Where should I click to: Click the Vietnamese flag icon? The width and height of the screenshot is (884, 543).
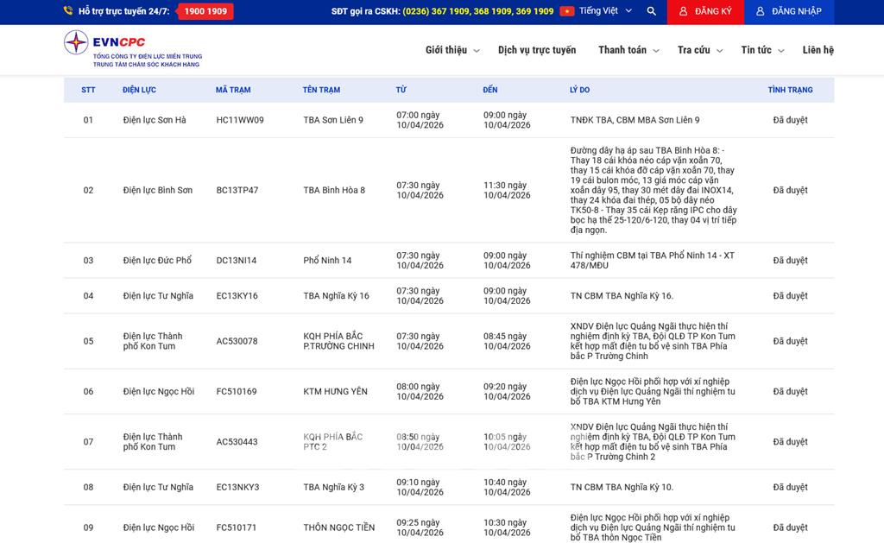567,11
